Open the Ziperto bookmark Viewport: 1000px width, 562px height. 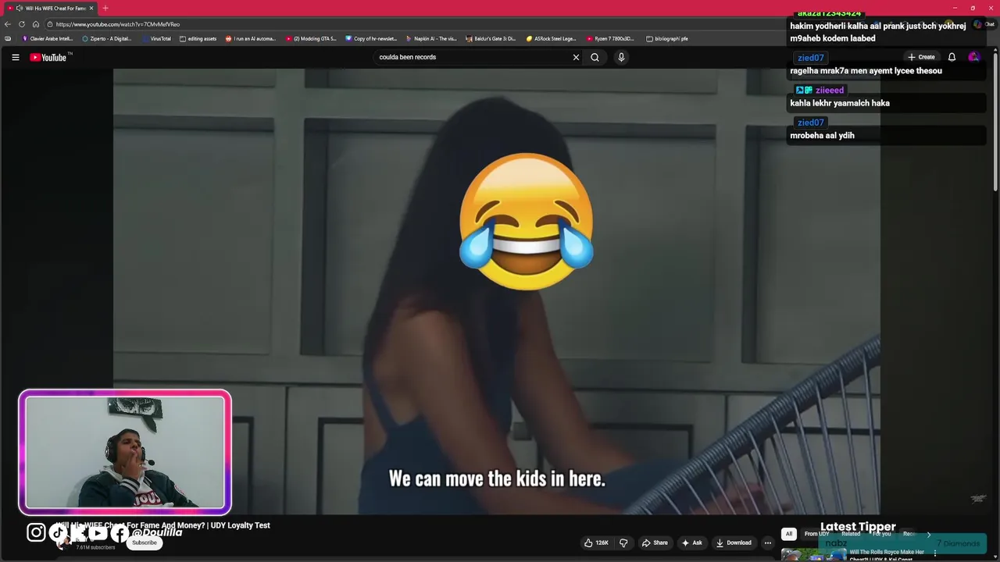click(107, 38)
